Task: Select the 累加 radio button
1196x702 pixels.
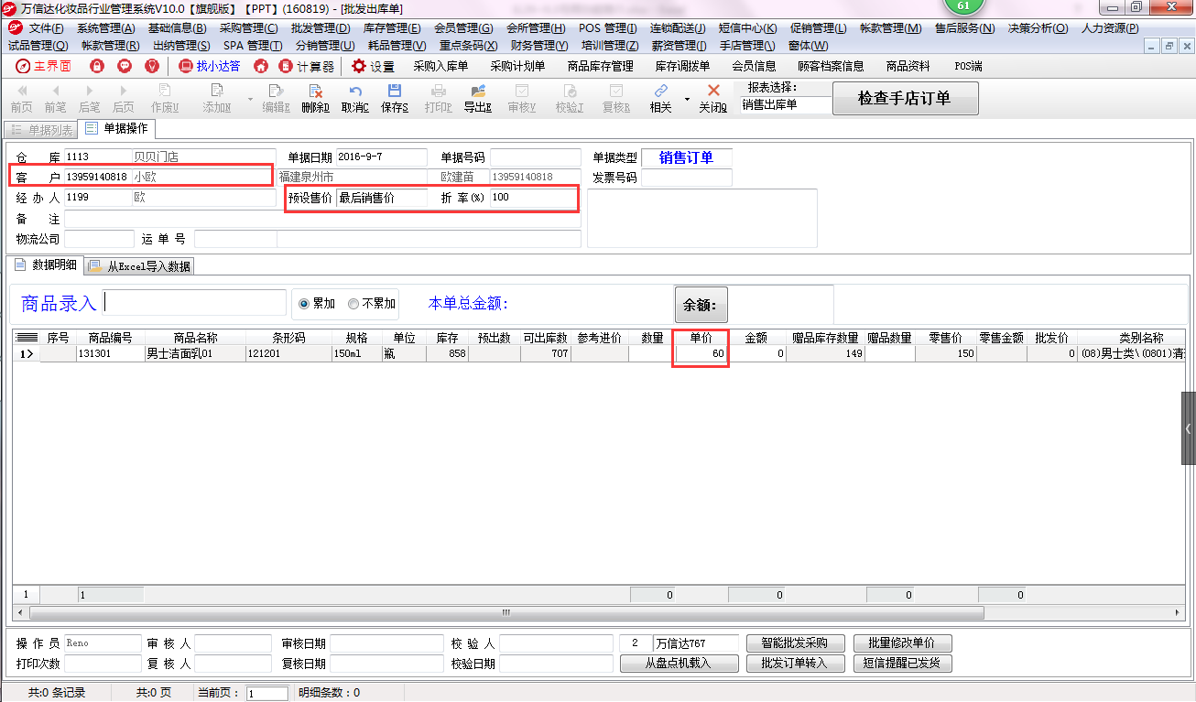Action: [x=304, y=304]
